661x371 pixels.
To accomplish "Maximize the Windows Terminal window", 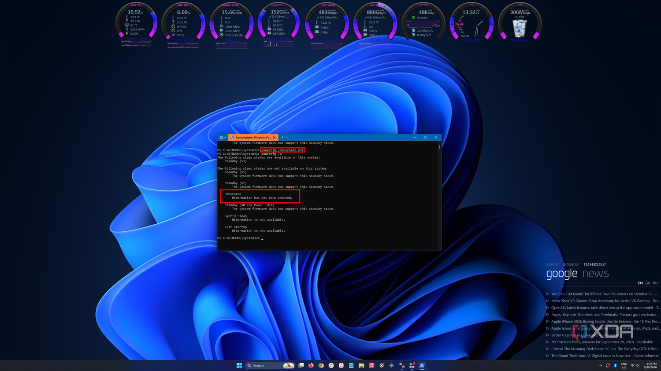I will 426,137.
